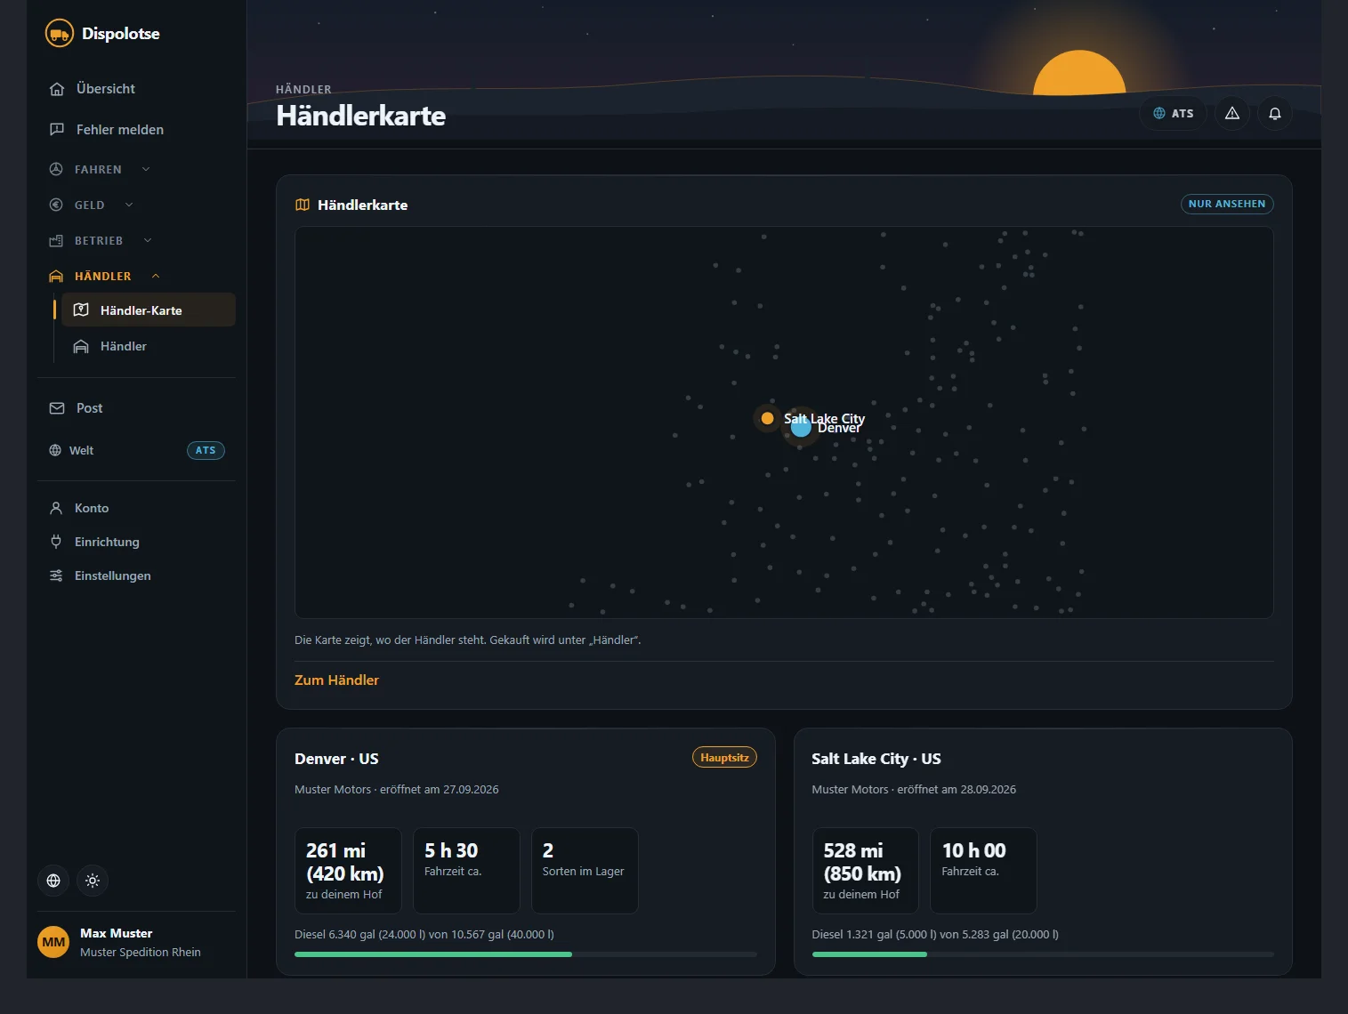
Task: Click the Salt Lake City diesel progress bar
Action: pyautogui.click(x=1043, y=954)
